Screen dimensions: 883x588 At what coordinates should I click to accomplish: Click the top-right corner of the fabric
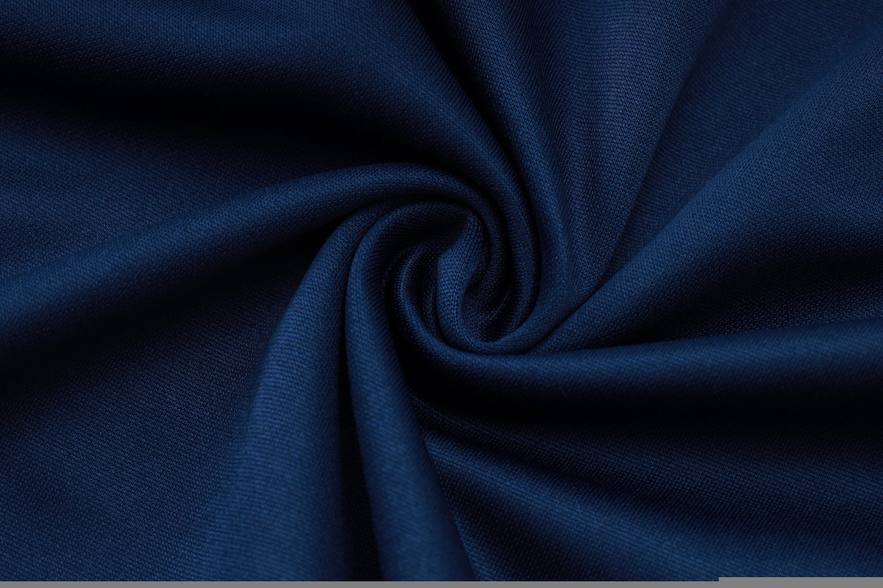[880, 2]
